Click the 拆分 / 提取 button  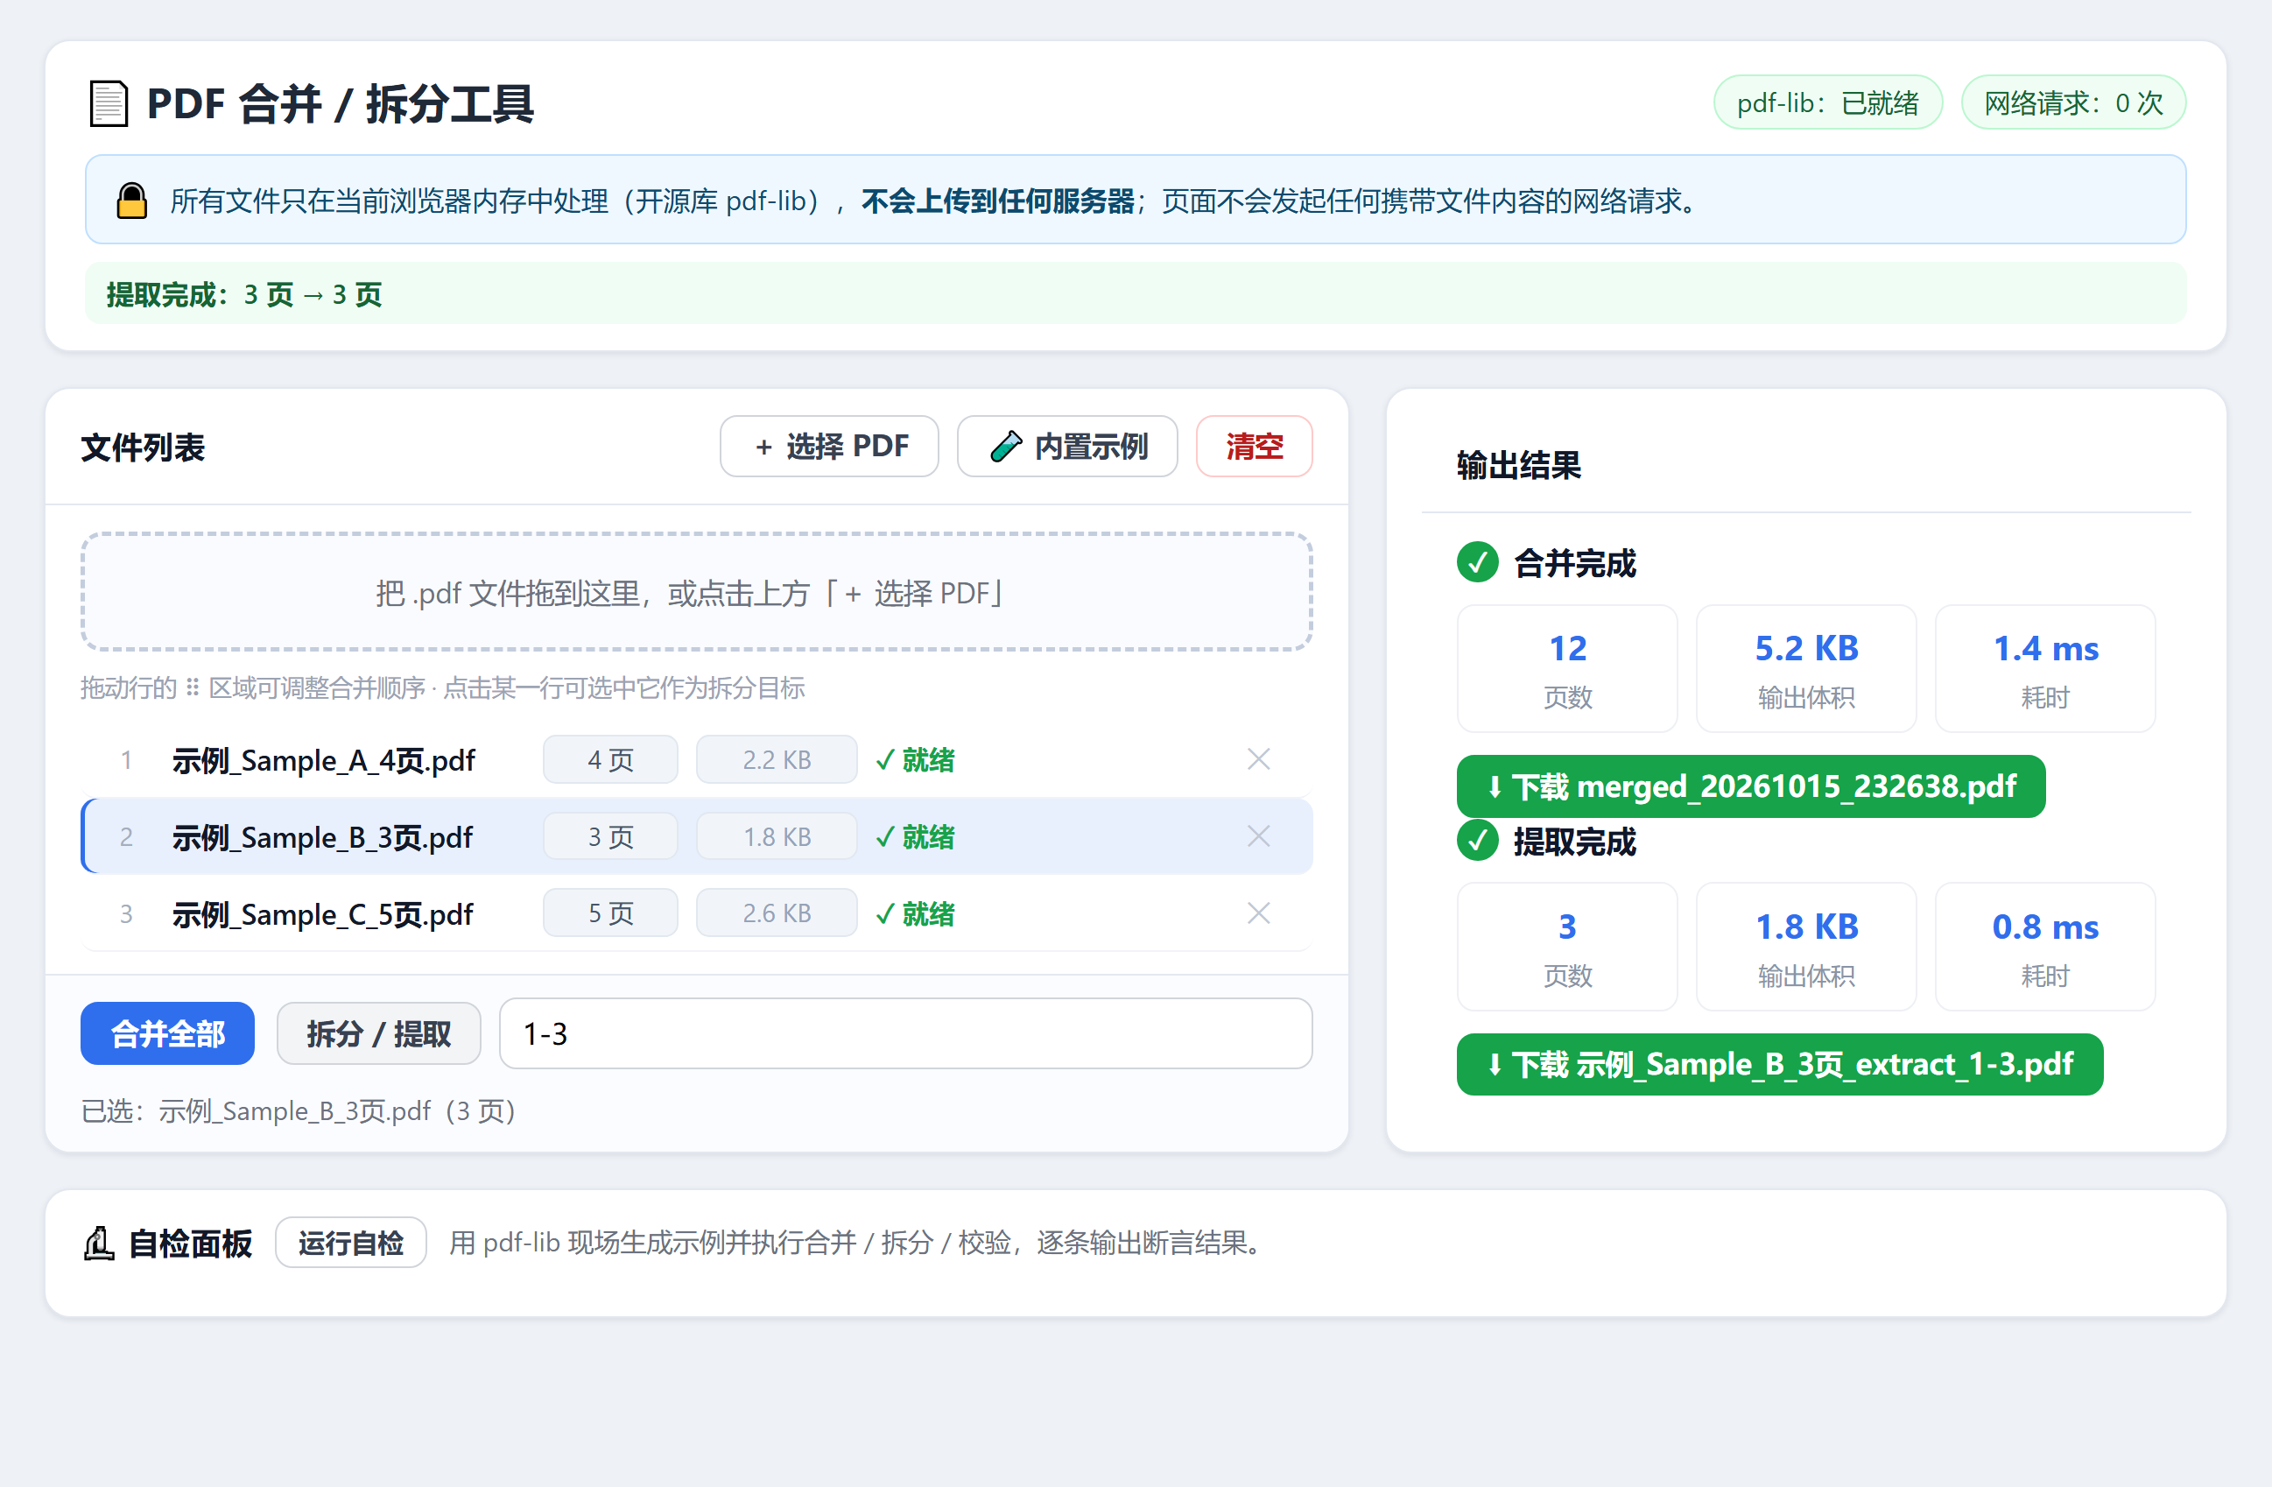[378, 1033]
